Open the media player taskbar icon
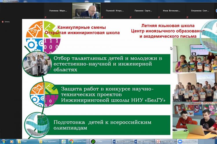The width and height of the screenshot is (217, 144). (12, 141)
